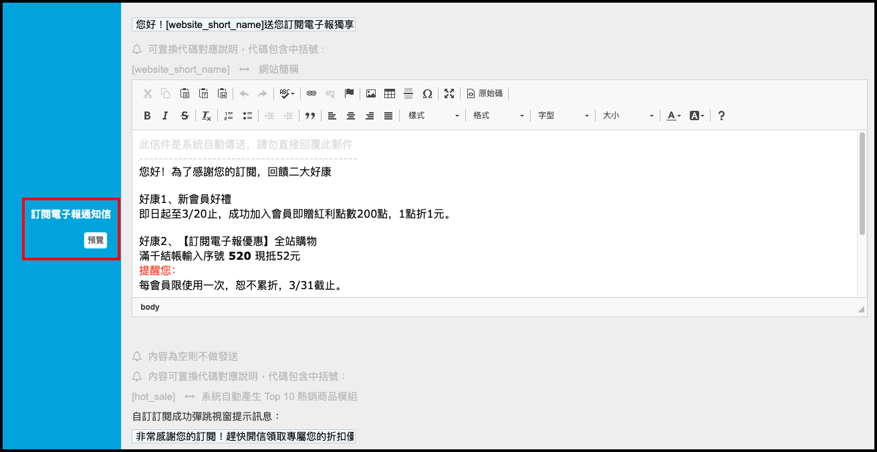Click the editor's vertical scrollbar
The width and height of the screenshot is (877, 452).
[862, 184]
